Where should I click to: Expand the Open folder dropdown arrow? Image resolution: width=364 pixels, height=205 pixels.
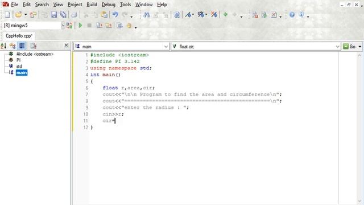[x=26, y=15]
